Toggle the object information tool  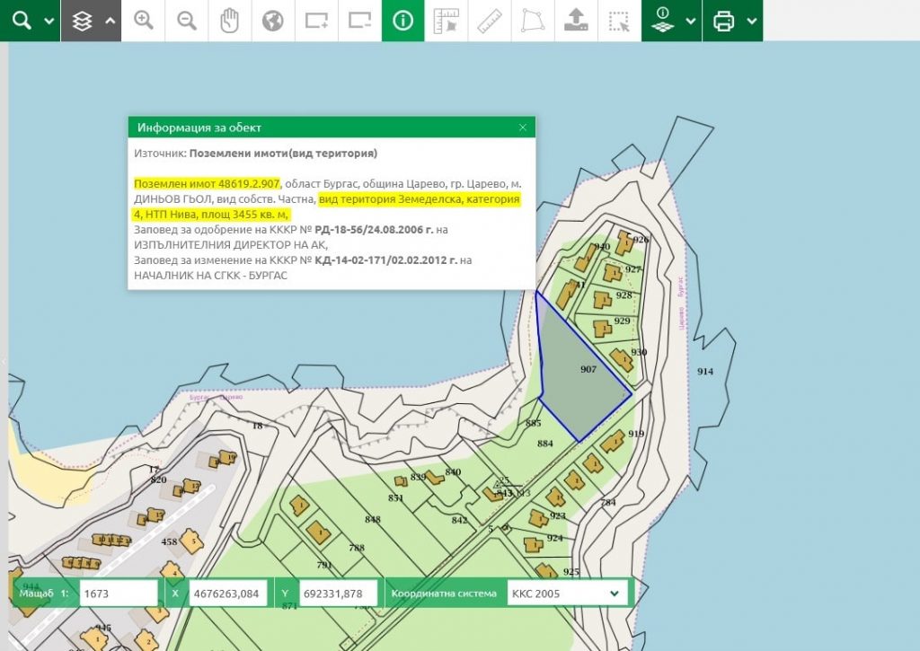pos(402,21)
